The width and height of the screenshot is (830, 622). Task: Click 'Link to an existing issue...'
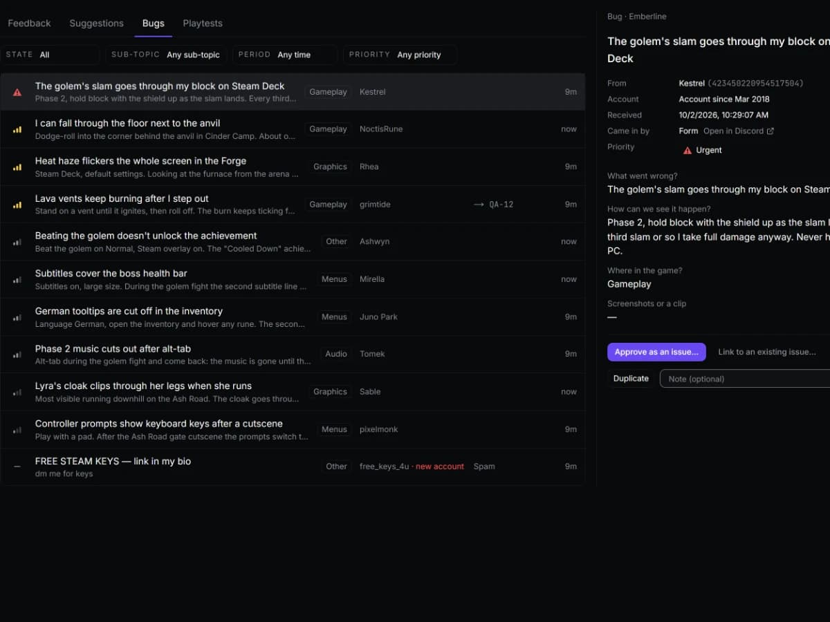coord(766,352)
